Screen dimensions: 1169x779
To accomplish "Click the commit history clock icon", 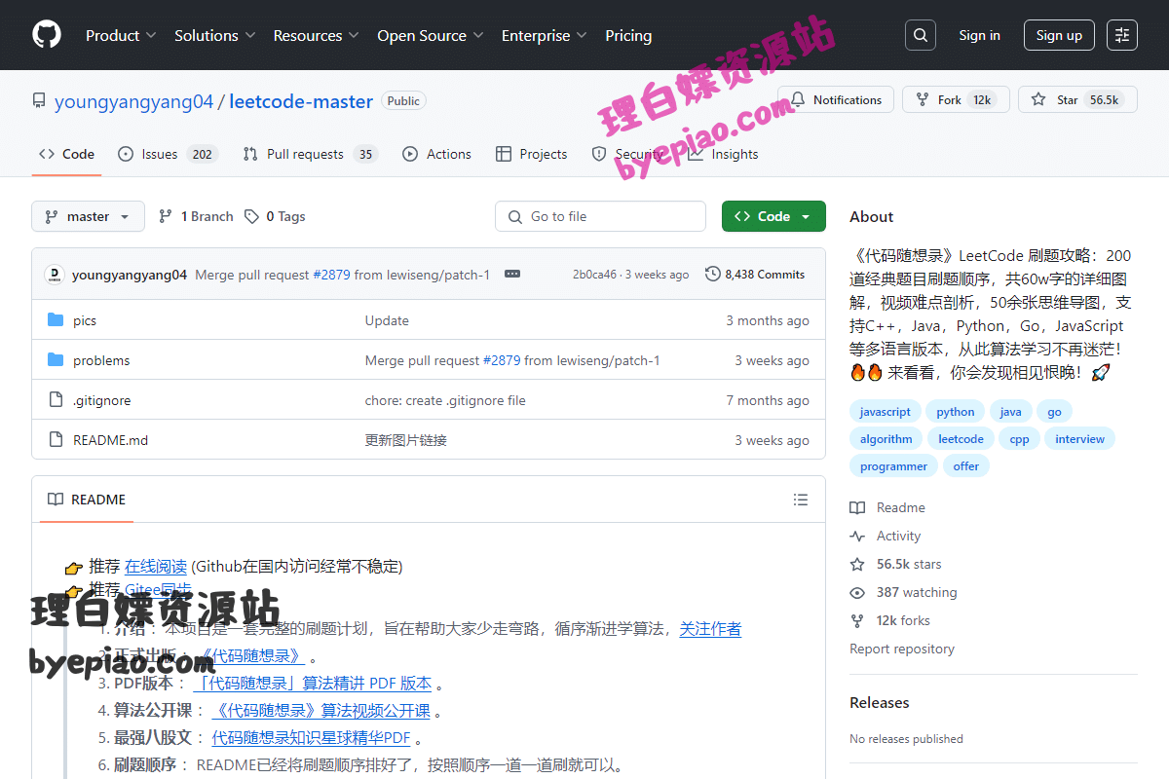I will 713,275.
